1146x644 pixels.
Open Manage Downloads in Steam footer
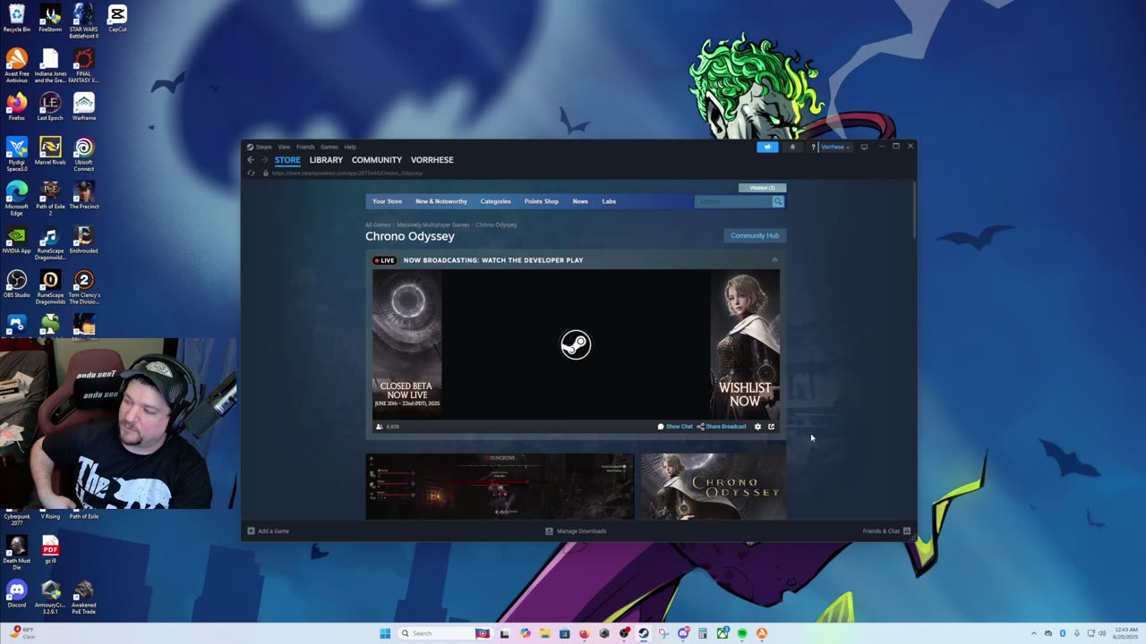click(576, 531)
